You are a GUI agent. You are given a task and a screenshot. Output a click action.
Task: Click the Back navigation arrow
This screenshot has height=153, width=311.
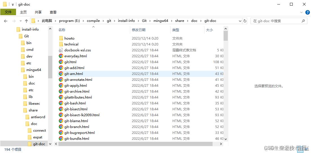point(6,21)
